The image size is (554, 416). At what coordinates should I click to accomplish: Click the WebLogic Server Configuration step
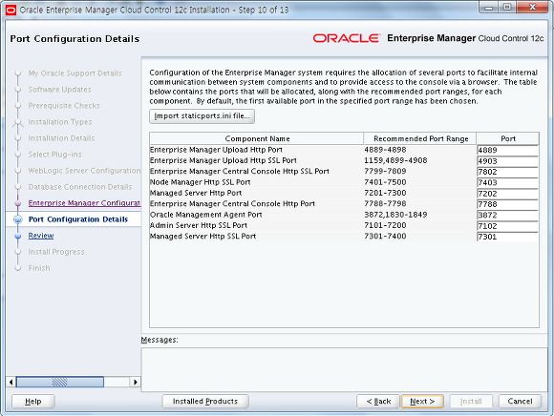click(84, 171)
